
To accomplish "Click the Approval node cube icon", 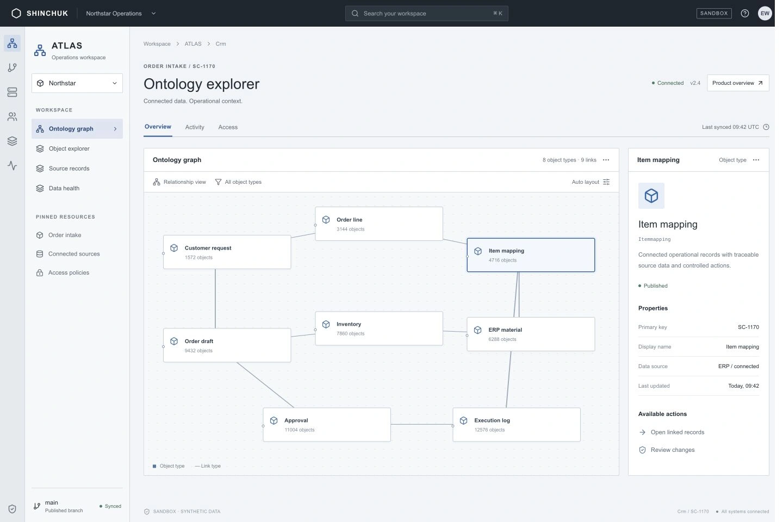I will pyautogui.click(x=274, y=420).
